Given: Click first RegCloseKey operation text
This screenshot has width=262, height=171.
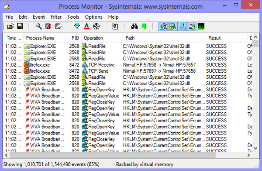Looking at the screenshot, I should click(101, 102).
